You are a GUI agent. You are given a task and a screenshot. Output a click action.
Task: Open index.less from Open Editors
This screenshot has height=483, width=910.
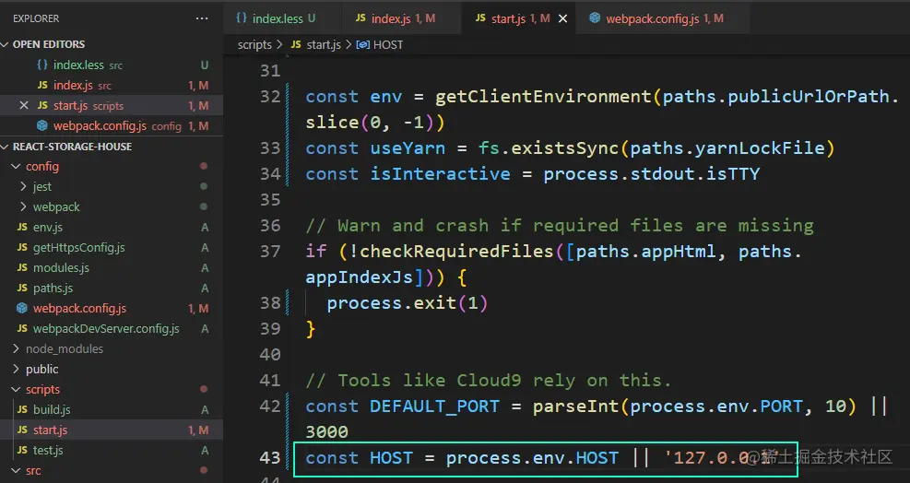pyautogui.click(x=112, y=65)
